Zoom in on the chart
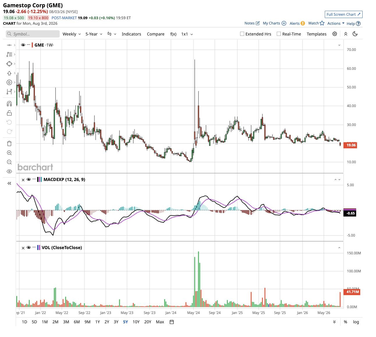This screenshot has height=337, width=376. tap(9, 153)
